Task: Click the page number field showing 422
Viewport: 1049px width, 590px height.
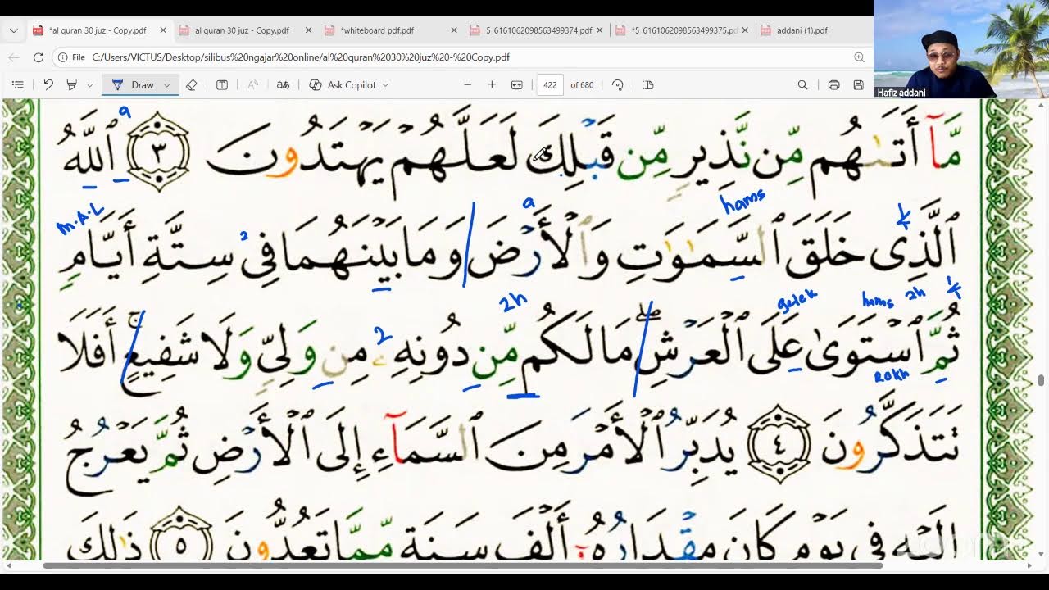Action: [x=550, y=85]
